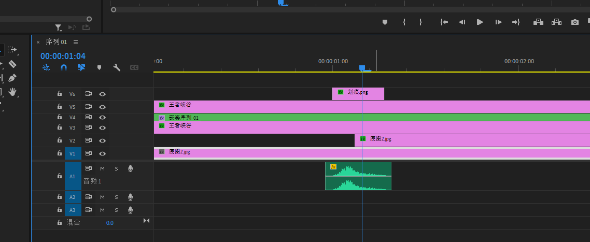590x242 pixels.
Task: Click the 00:00:01:04 playhead timecode
Action: (x=63, y=56)
